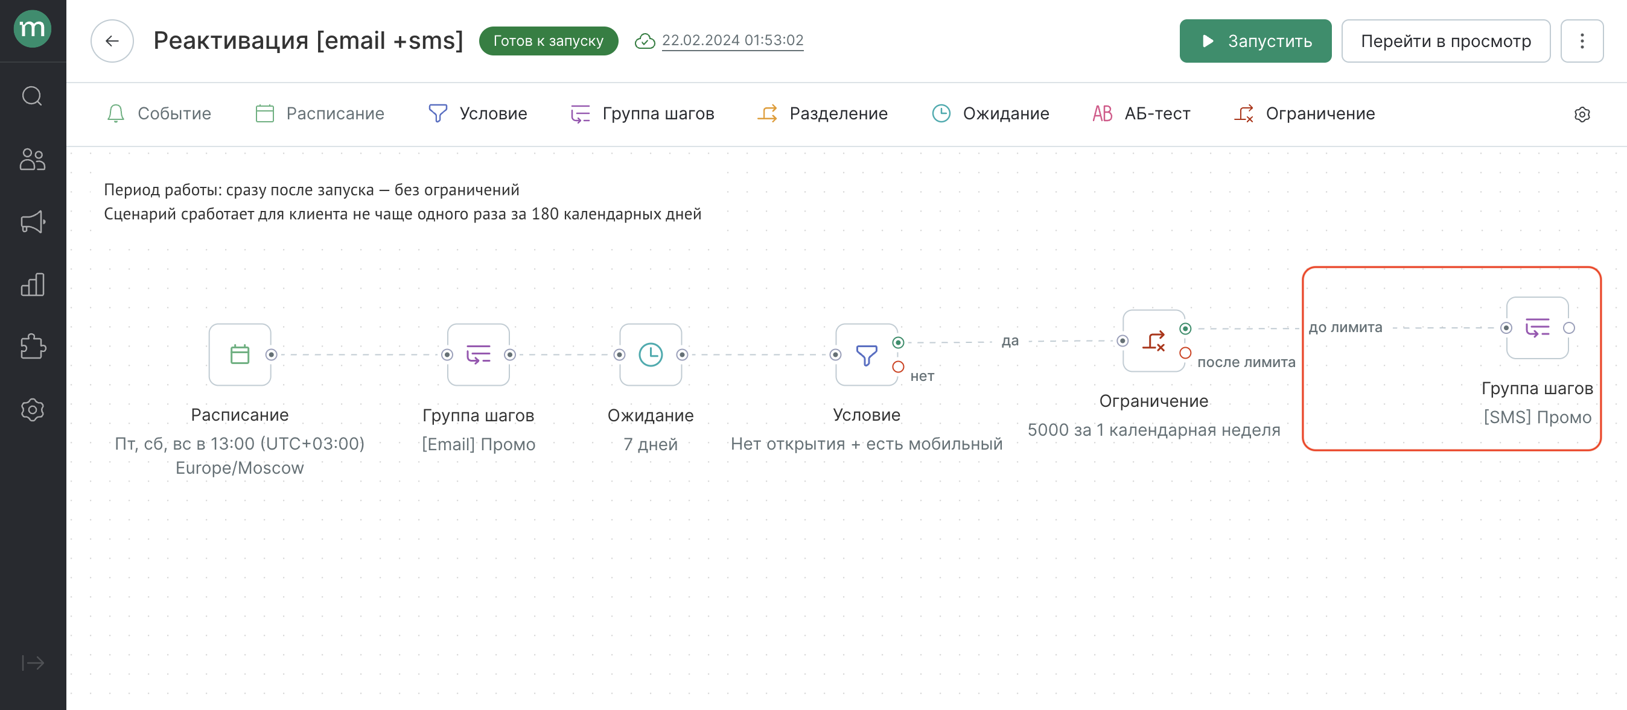Image resolution: width=1627 pixels, height=710 pixels.
Task: Click the schedule calendar node on canvas
Action: [240, 354]
